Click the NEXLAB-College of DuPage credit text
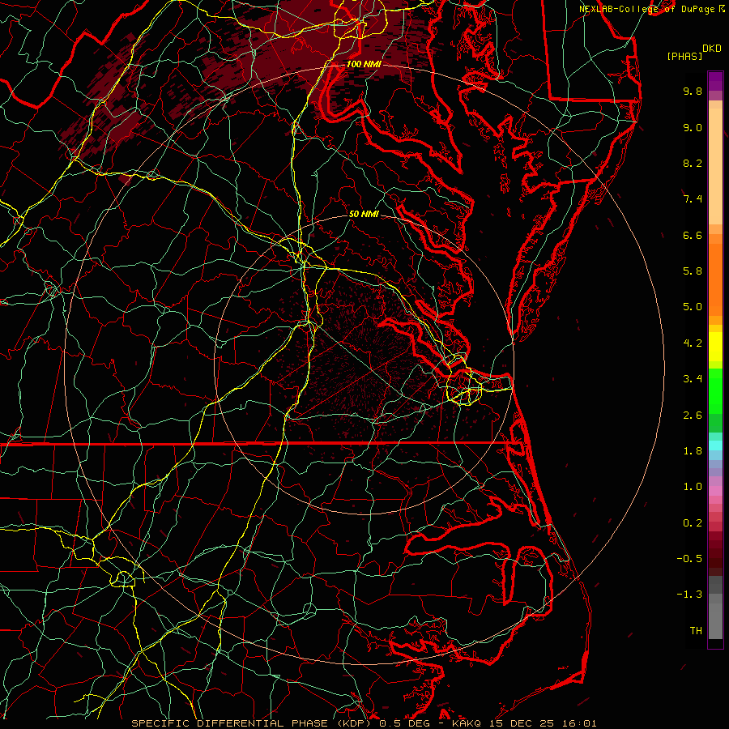This screenshot has height=729, width=729. [x=649, y=9]
